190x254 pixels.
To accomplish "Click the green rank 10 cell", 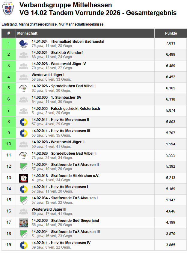I will pos(9,144).
